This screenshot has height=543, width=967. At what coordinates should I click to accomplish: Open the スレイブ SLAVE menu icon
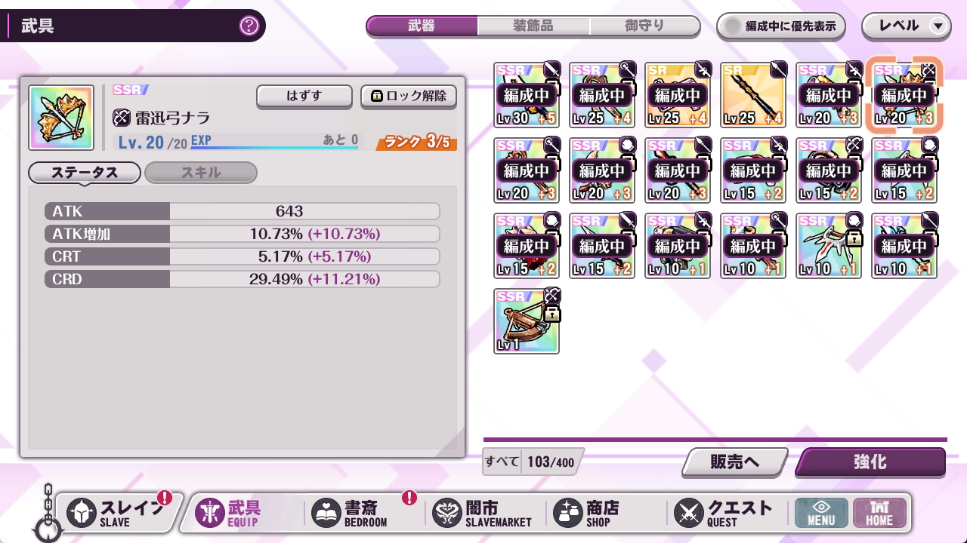pos(82,513)
